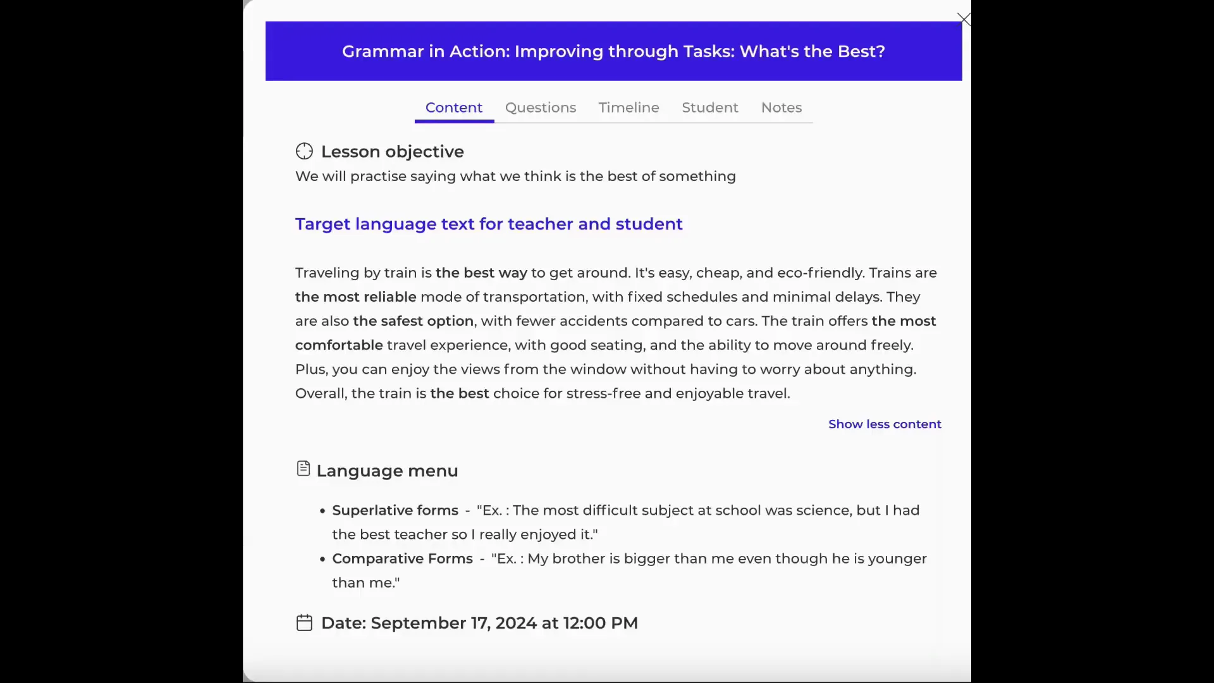The image size is (1214, 683).
Task: Select the Comparative Forms menu item
Action: click(x=402, y=559)
